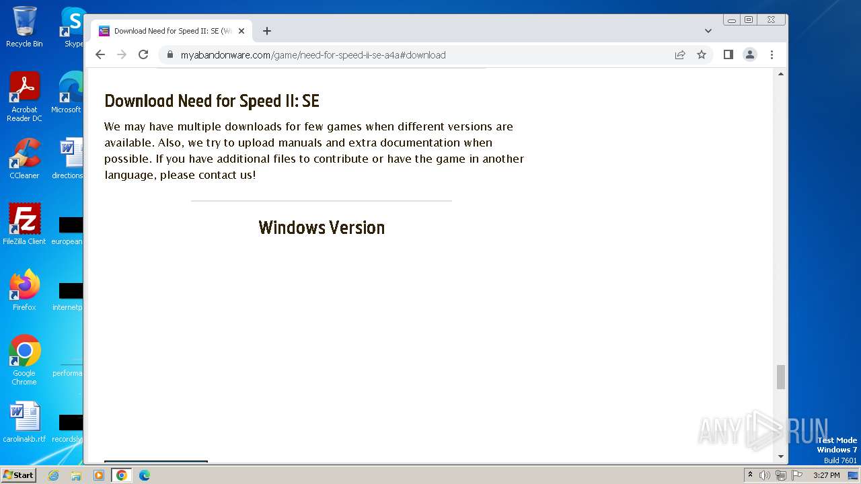Bookmark this page with the star icon
861x484 pixels.
pos(702,55)
